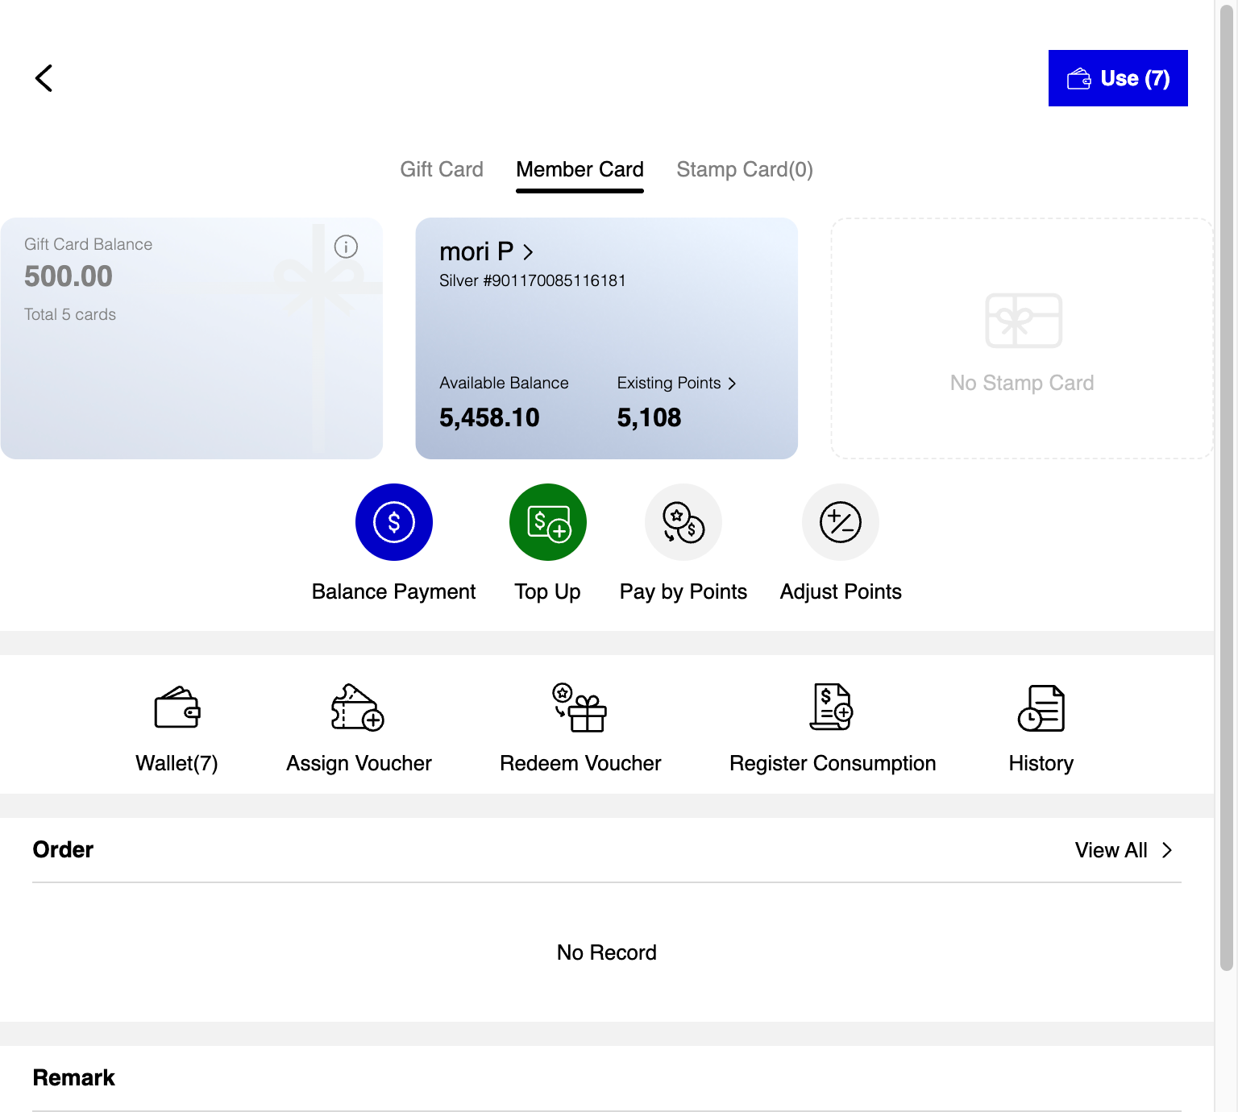Image resolution: width=1238 pixels, height=1112 pixels.
Task: Select the Pay by Points icon
Action: point(683,522)
